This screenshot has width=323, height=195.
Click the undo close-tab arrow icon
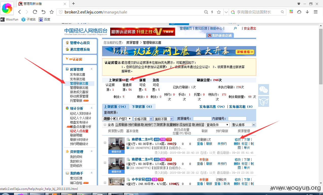tap(43, 12)
